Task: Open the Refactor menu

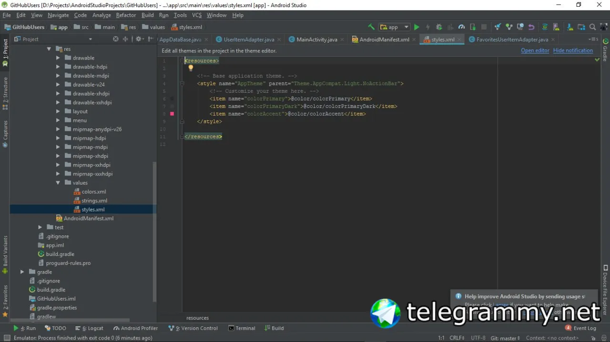Action: [126, 15]
